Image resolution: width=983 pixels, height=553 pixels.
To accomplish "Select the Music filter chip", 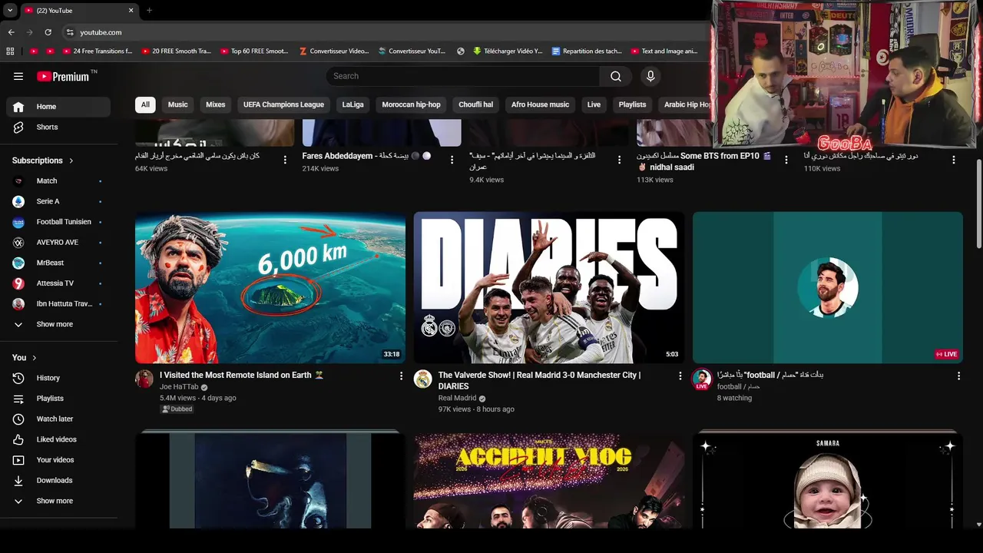I will coord(177,104).
